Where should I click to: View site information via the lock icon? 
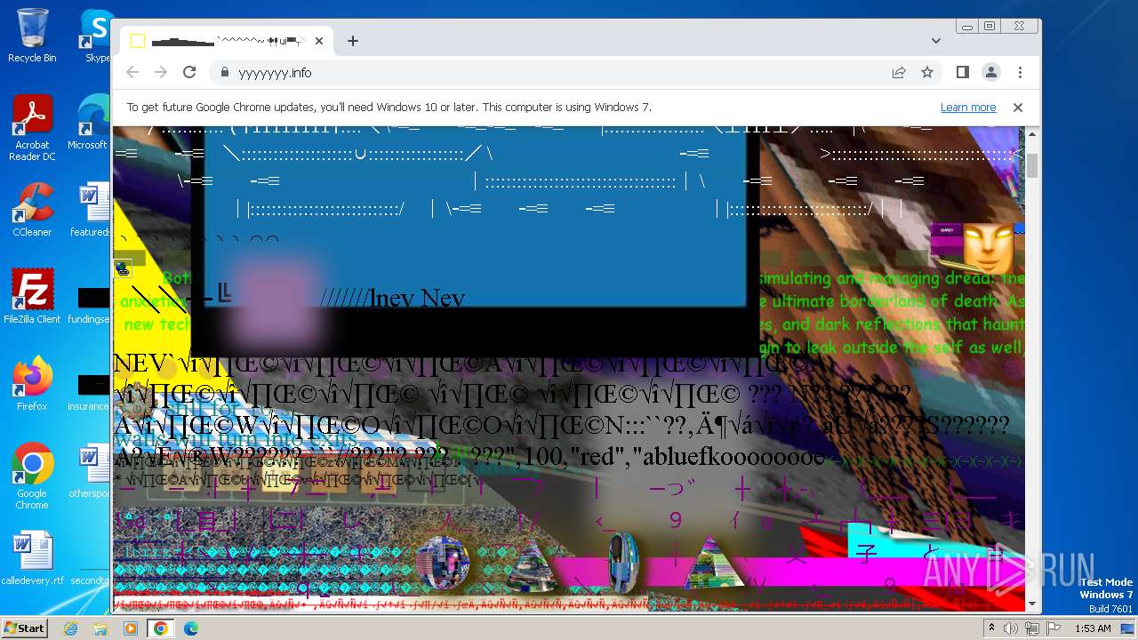[x=224, y=73]
